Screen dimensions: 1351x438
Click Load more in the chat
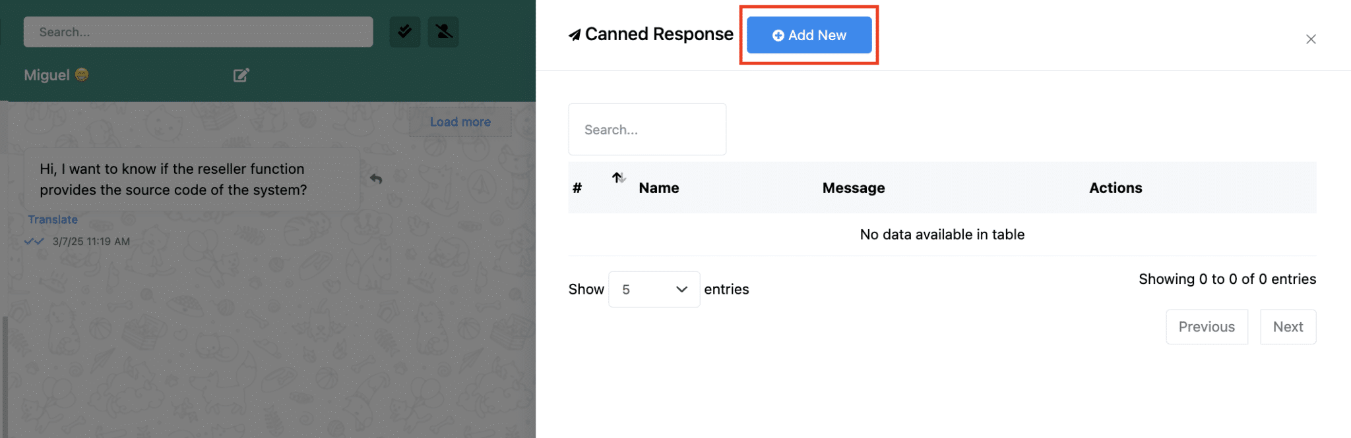[x=460, y=122]
